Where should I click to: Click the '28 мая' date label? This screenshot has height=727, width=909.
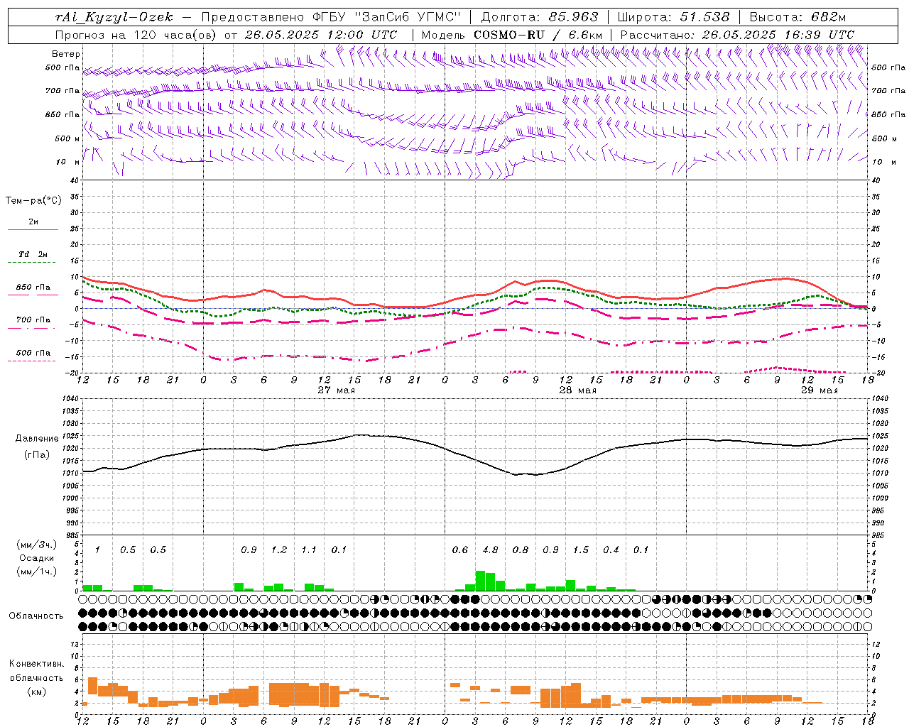[x=577, y=390]
